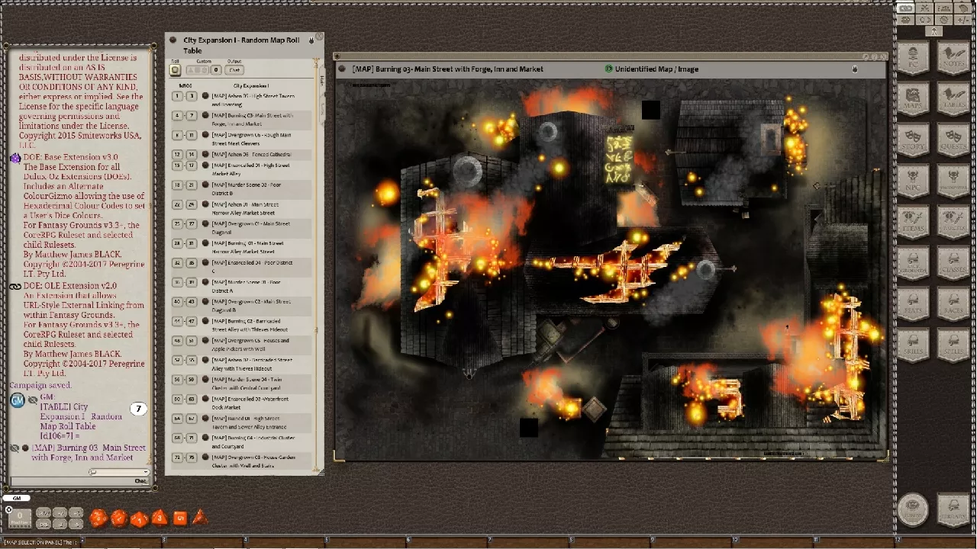Open the Feats sidebar panel
Viewport: 977px width, 549px height.
(x=912, y=304)
